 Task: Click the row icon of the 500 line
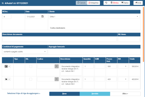pyautogui.click(x=6, y=66)
